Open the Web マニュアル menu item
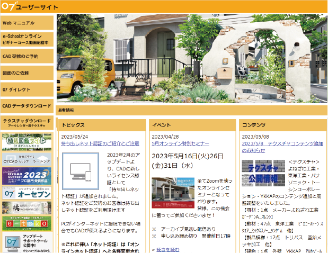This screenshot has width=328, height=253. (26, 23)
